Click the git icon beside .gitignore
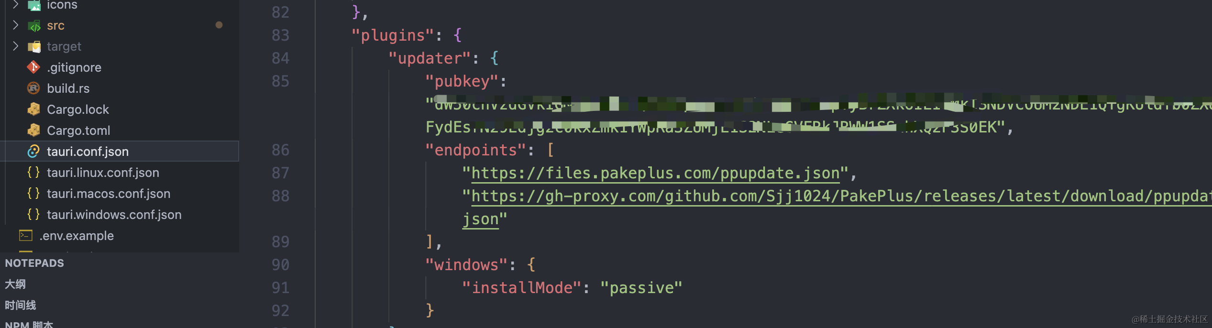1212x328 pixels. coord(33,67)
